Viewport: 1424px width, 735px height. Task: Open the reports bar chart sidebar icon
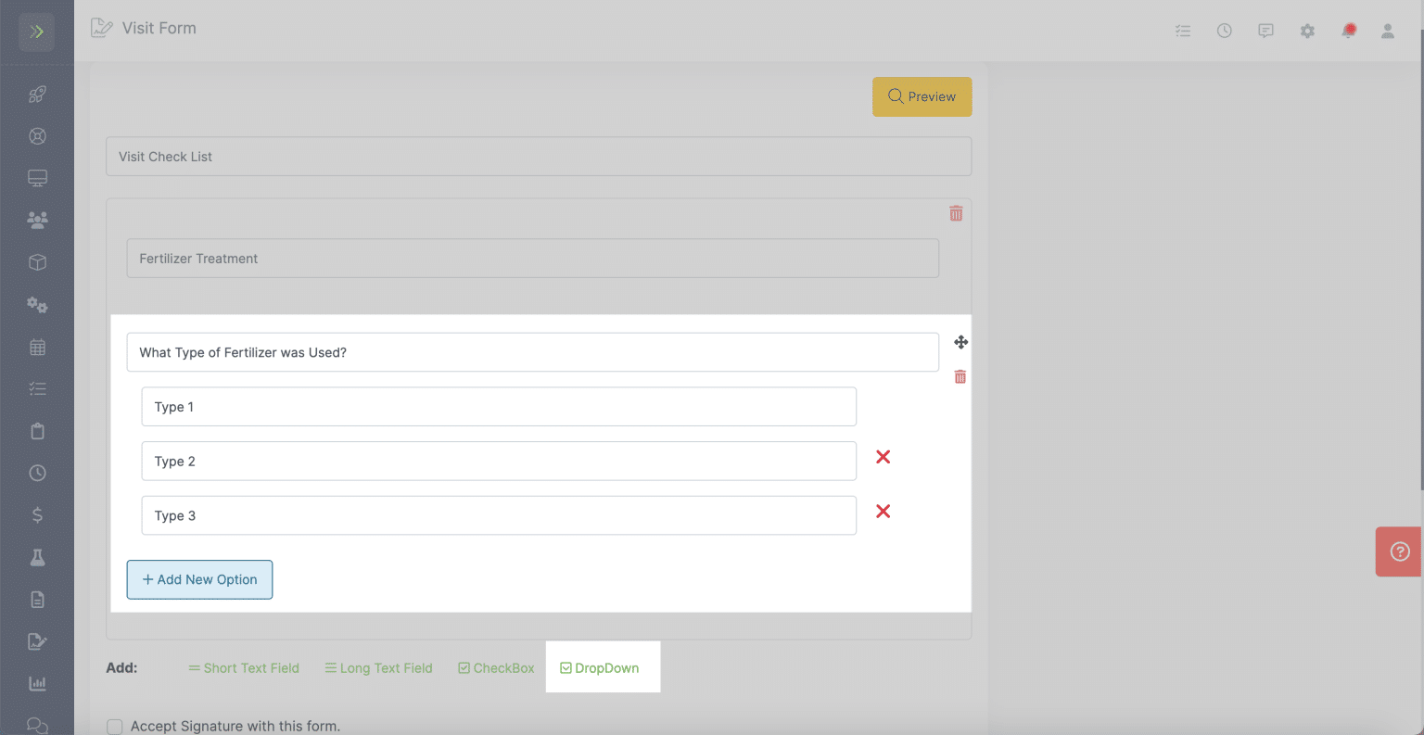[37, 683]
